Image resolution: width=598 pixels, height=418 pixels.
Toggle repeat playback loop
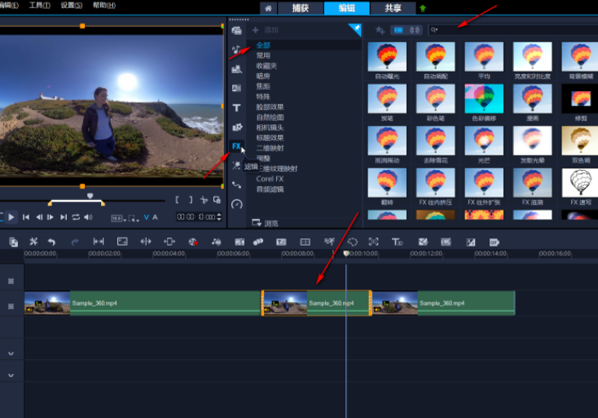coord(76,217)
